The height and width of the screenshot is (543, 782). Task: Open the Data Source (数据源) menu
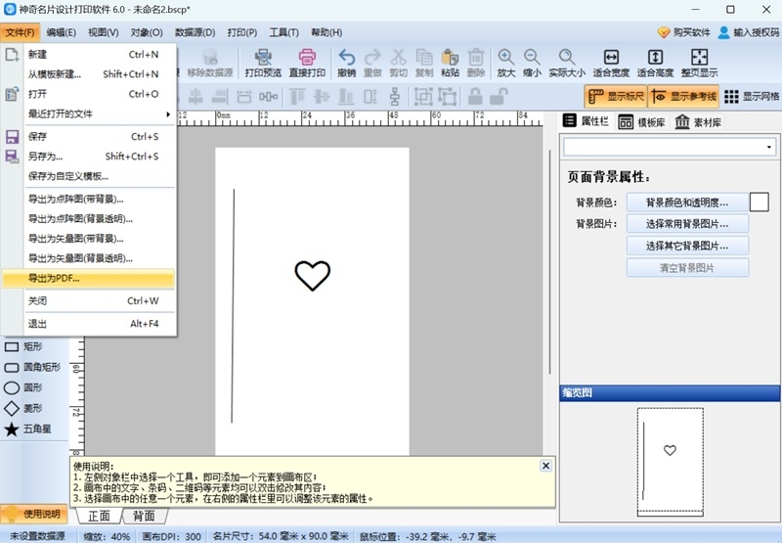point(195,32)
